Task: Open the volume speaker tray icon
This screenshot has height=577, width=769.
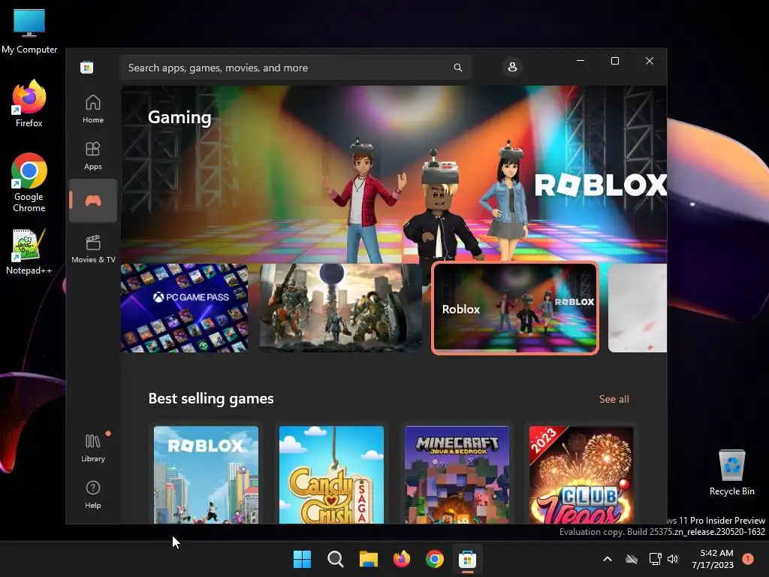Action: pos(673,559)
